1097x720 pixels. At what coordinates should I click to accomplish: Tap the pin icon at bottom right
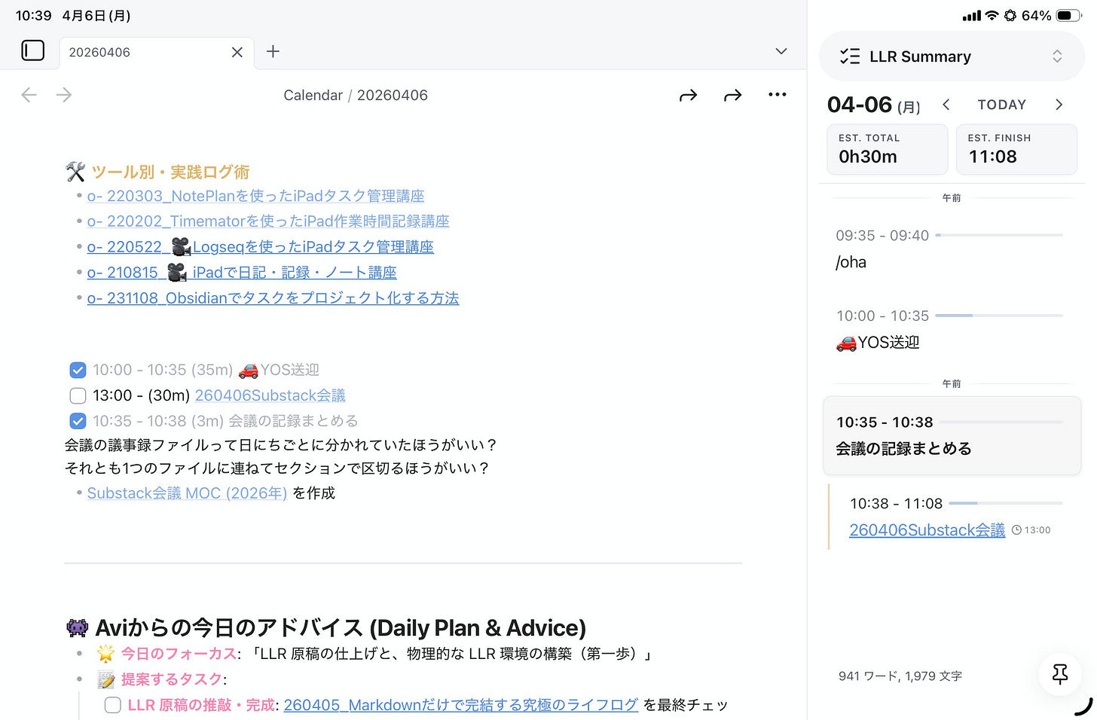[x=1059, y=675]
